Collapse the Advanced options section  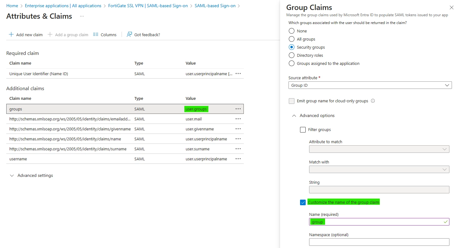tap(313, 115)
